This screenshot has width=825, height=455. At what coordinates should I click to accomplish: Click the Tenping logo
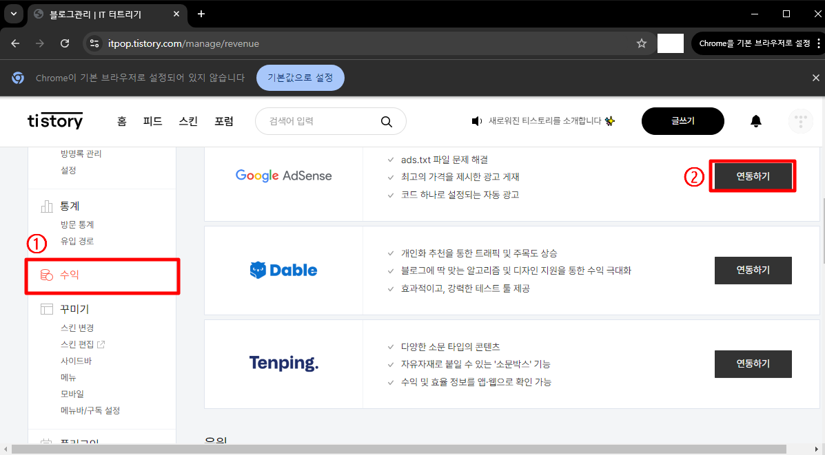[283, 363]
